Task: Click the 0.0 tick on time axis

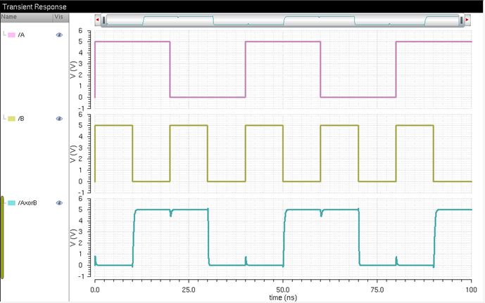Action: [x=95, y=290]
